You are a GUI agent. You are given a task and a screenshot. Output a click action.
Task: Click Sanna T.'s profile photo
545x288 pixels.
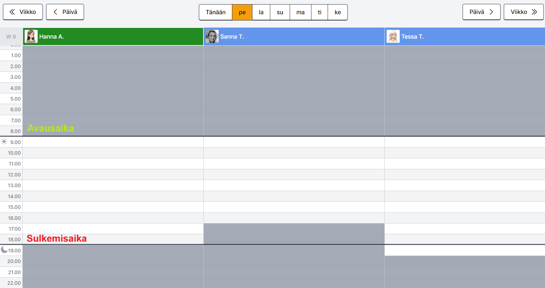212,37
